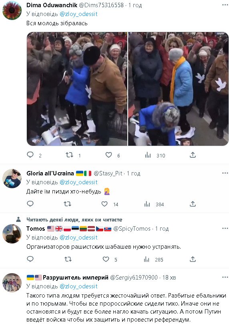The width and height of the screenshot is (229, 326).
Task: Retweet Dima Oduwanchik's post
Action: pos(69,155)
